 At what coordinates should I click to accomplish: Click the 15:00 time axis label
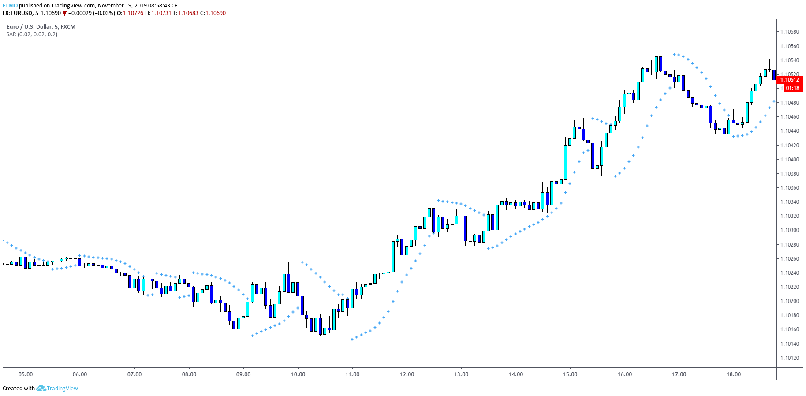[x=570, y=374]
